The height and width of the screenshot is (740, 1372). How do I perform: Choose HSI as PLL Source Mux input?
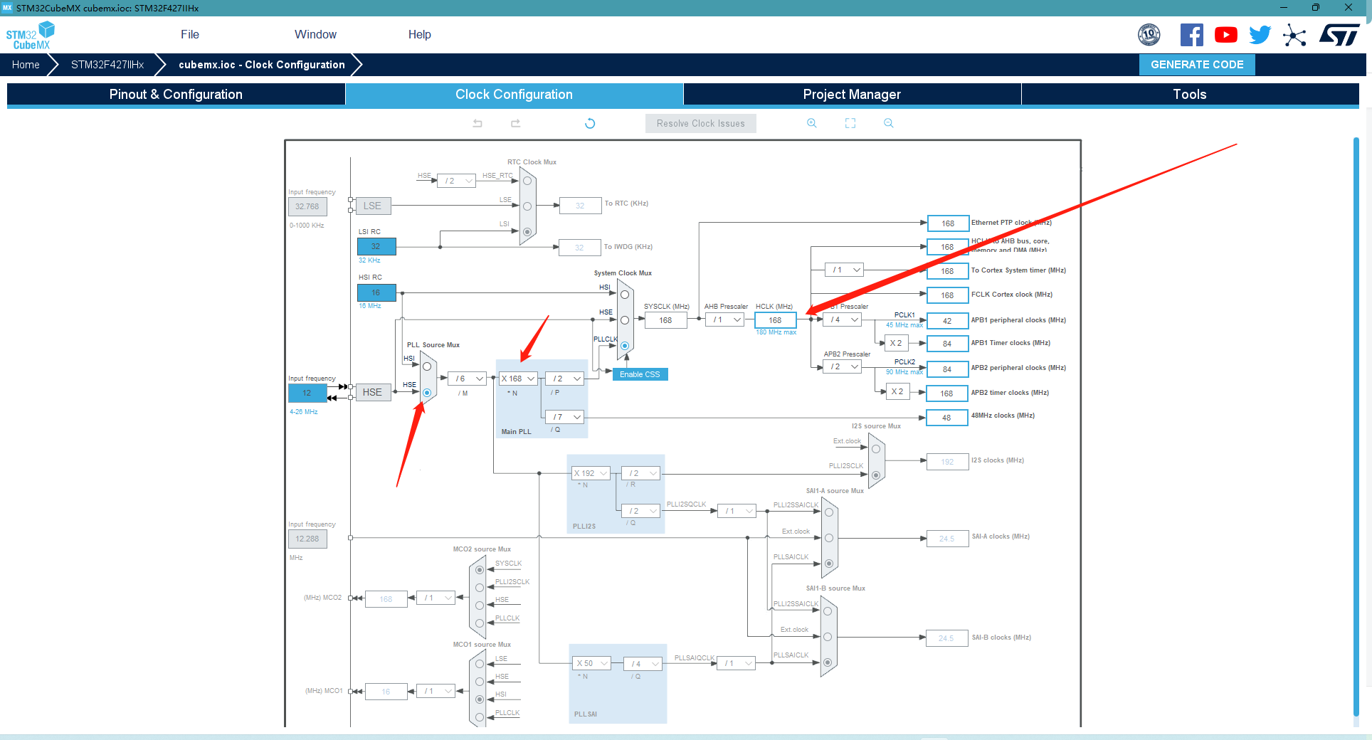pos(427,366)
